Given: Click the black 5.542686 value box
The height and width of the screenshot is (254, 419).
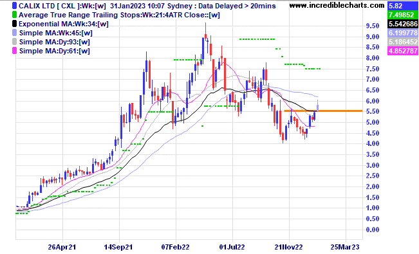Looking at the screenshot, I should [403, 24].
